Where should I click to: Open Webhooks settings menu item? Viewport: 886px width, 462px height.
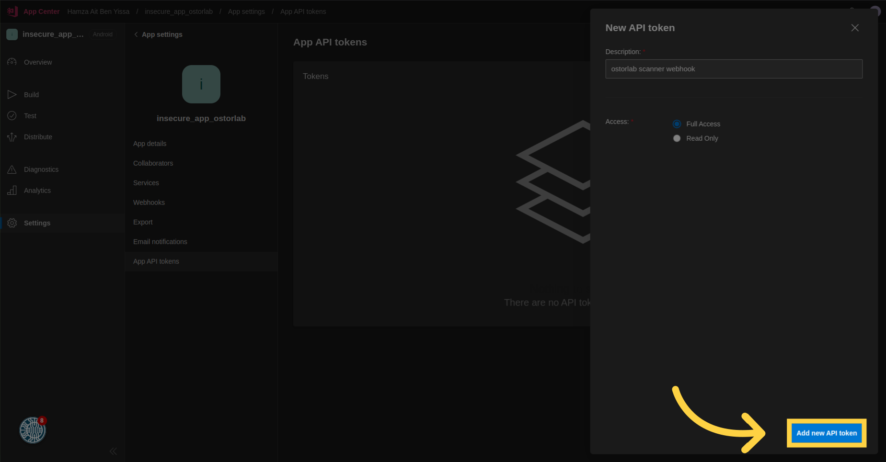(149, 203)
